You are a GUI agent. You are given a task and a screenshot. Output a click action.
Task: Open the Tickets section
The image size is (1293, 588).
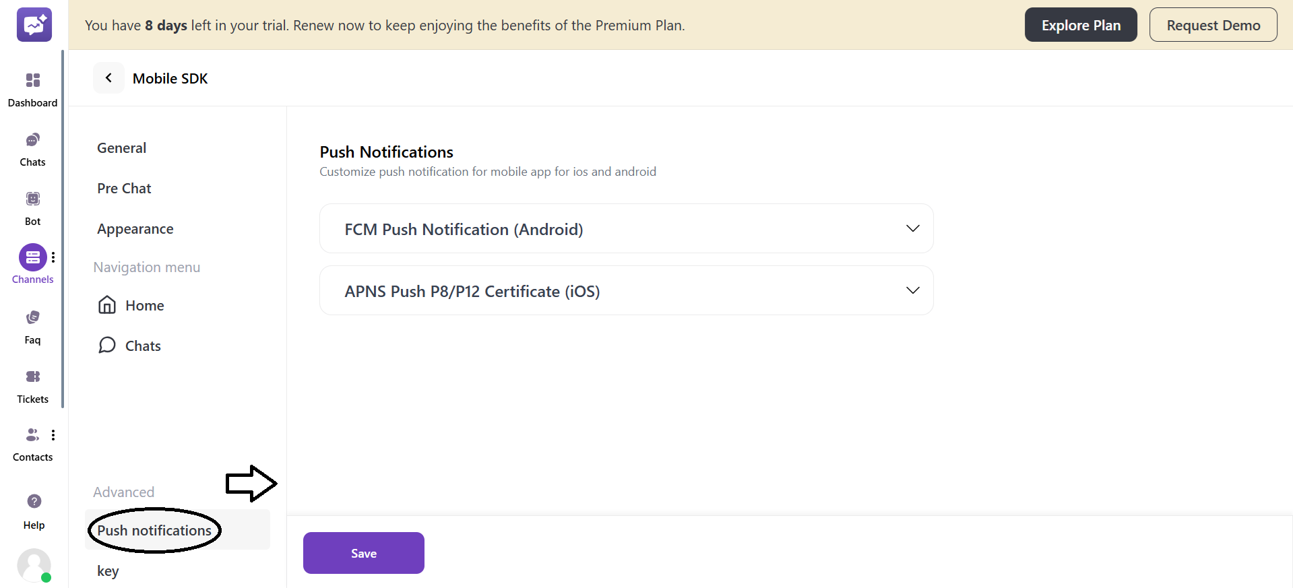[32, 385]
